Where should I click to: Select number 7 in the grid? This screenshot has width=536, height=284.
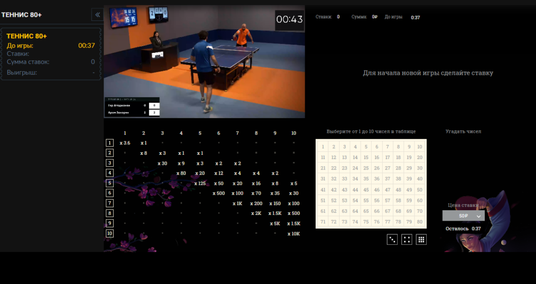pyautogui.click(x=387, y=147)
